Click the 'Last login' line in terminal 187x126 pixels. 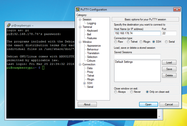[x=41, y=64]
